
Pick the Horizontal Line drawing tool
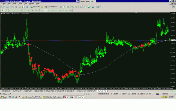pyautogui.click(x=14, y=10)
